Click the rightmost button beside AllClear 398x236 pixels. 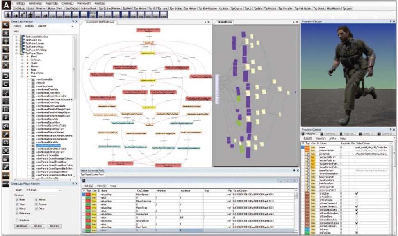click(x=55, y=226)
